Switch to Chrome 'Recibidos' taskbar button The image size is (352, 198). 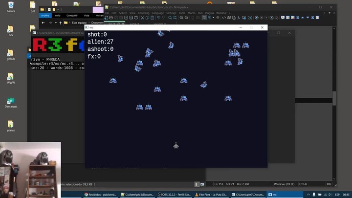click(x=100, y=195)
